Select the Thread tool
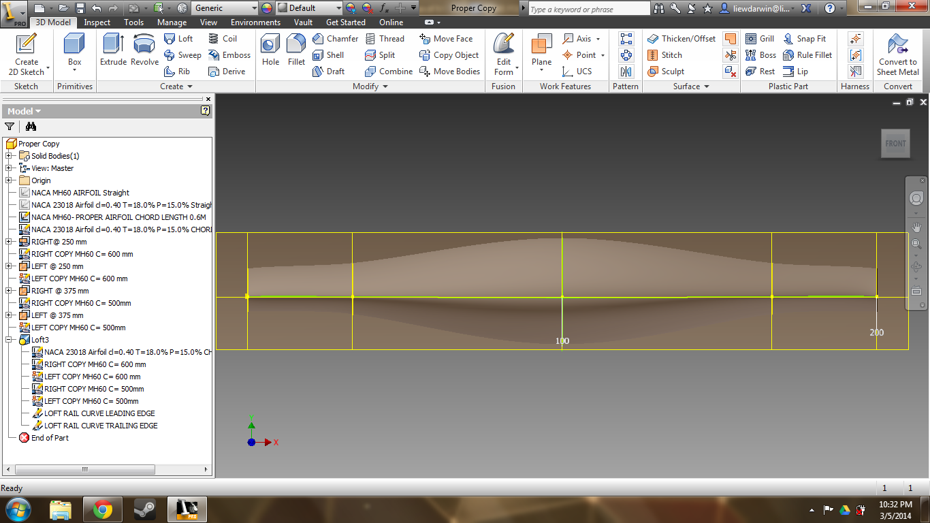This screenshot has width=930, height=523. (x=385, y=39)
